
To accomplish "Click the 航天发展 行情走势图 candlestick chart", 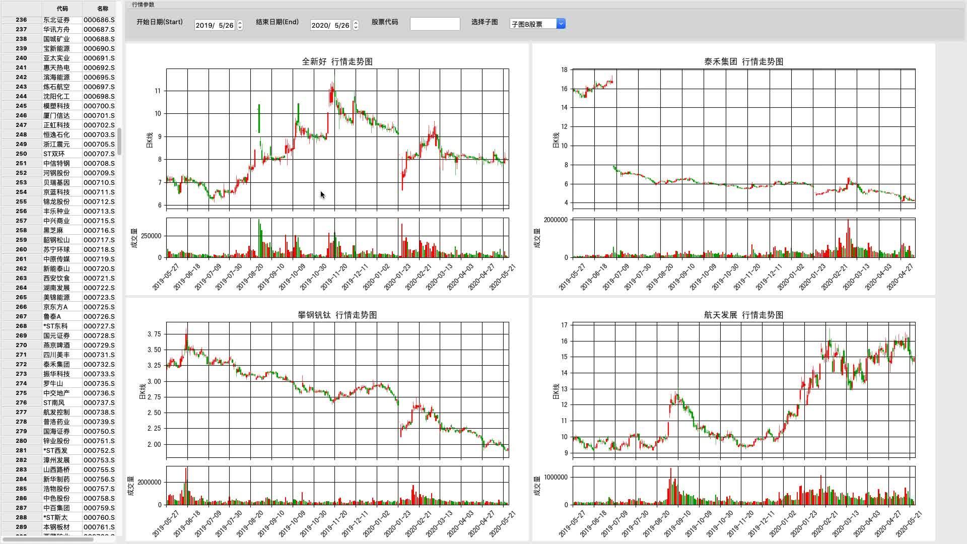I will (x=744, y=390).
